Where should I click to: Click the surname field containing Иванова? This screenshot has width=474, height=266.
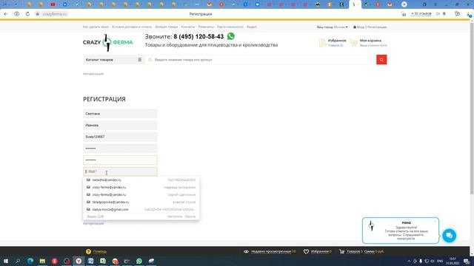tap(120, 125)
